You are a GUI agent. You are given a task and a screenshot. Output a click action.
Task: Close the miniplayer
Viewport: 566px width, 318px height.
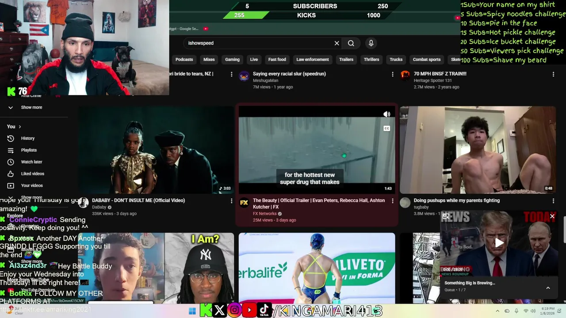[552, 216]
